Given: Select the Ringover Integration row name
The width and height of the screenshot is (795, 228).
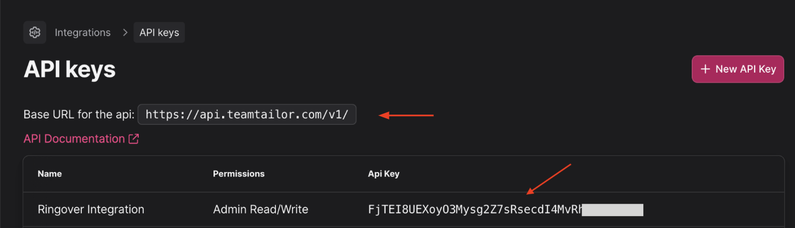Looking at the screenshot, I should [x=91, y=209].
